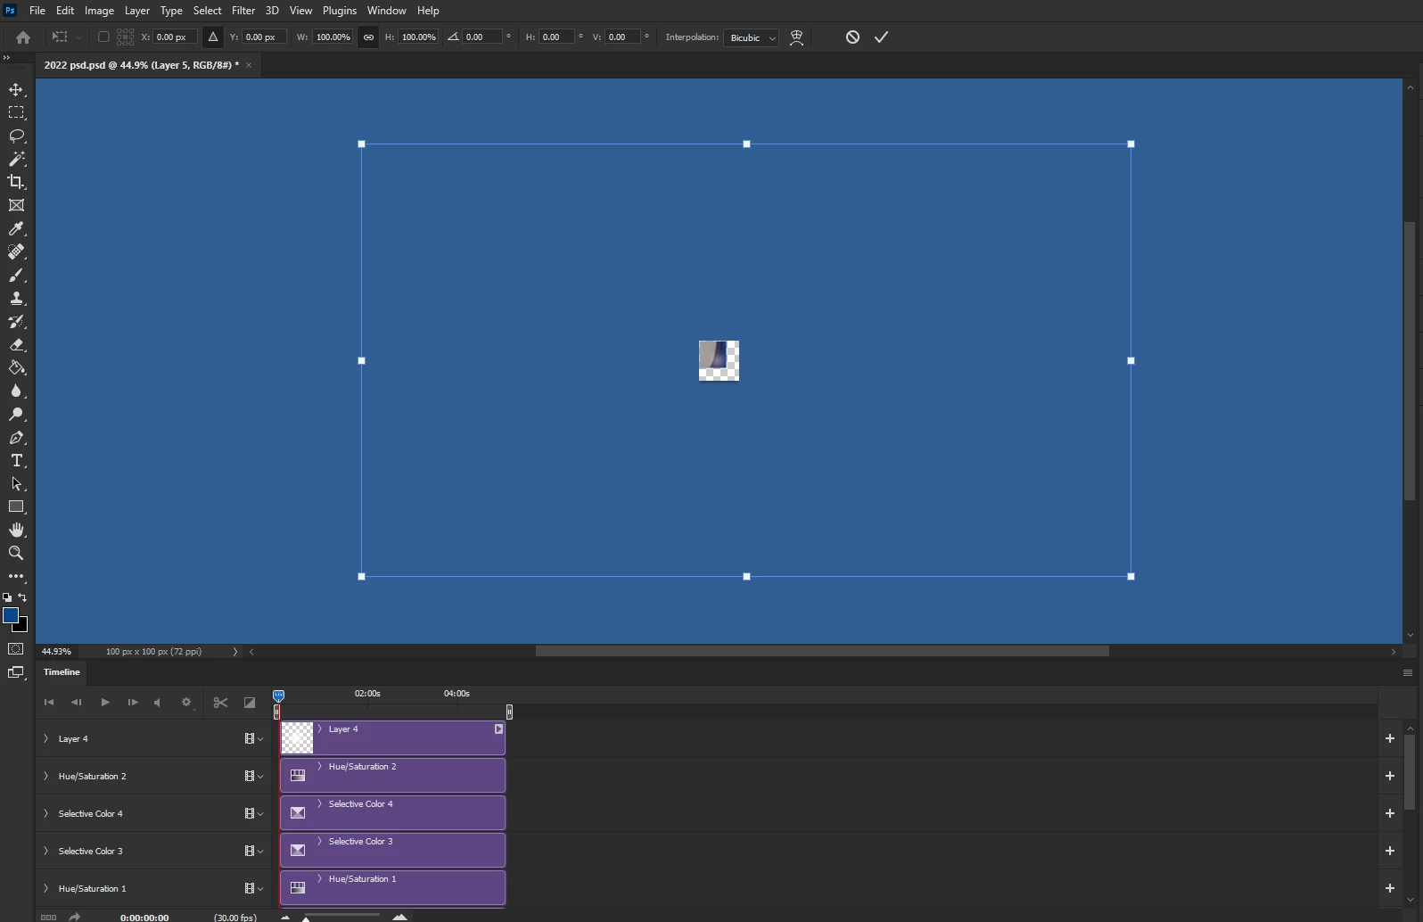
Task: Select the Eyedropper tool
Action: coord(16,228)
